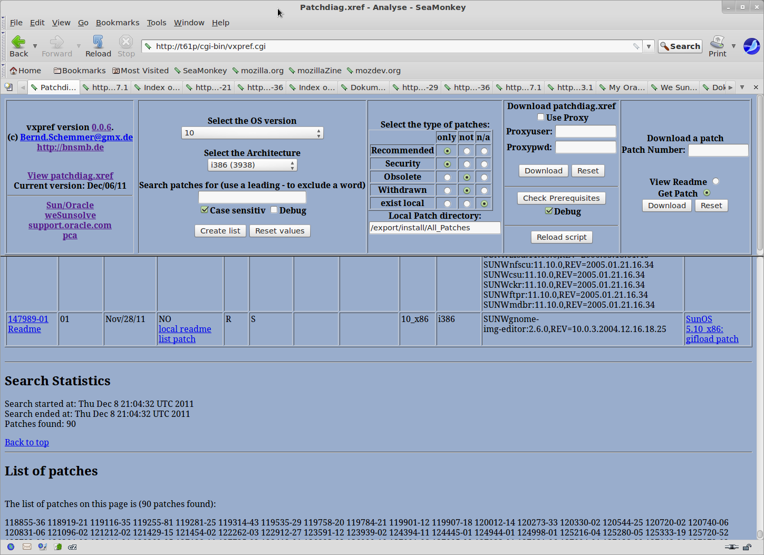The width and height of the screenshot is (764, 555).
Task: Click the security padlock icon in the status bar
Action: (x=748, y=547)
